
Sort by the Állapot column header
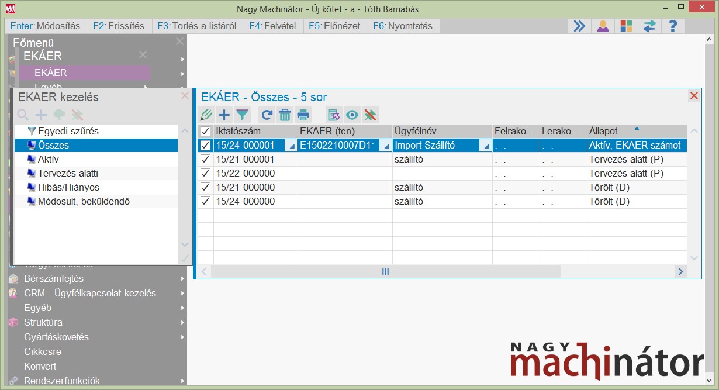(637, 132)
